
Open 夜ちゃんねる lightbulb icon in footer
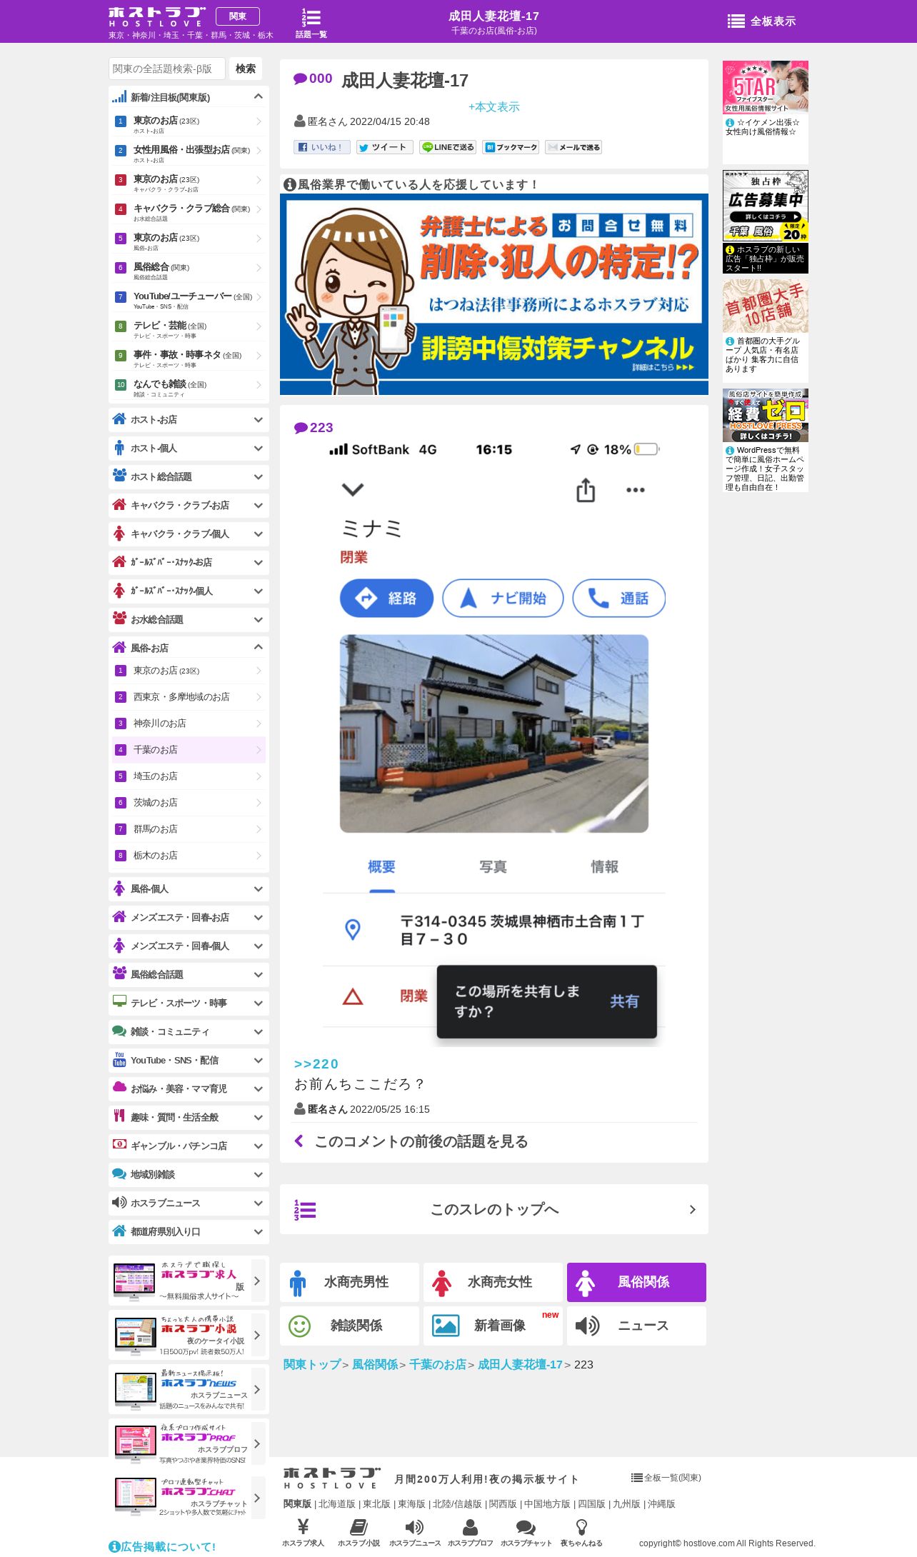click(x=581, y=1532)
